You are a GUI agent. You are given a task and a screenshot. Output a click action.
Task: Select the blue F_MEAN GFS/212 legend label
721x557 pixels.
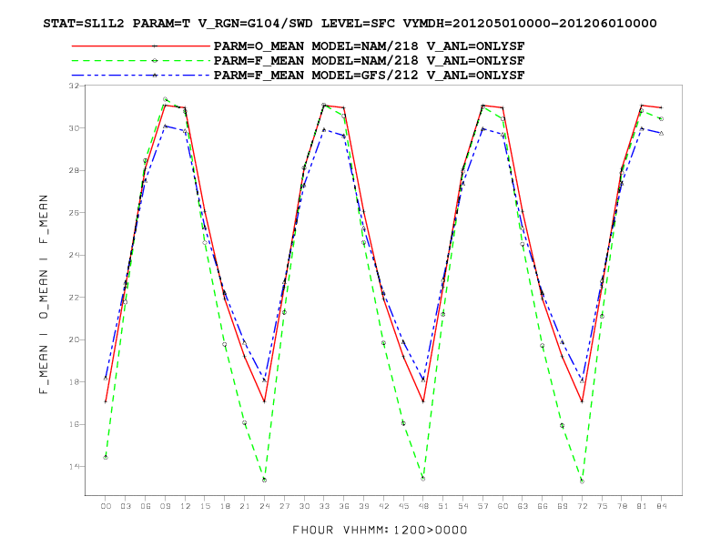tap(370, 76)
